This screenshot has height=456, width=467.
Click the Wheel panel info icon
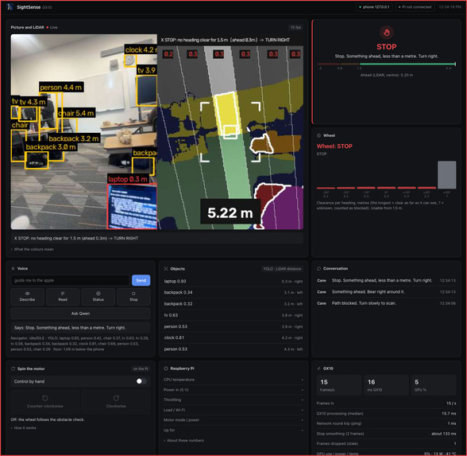[x=318, y=135]
